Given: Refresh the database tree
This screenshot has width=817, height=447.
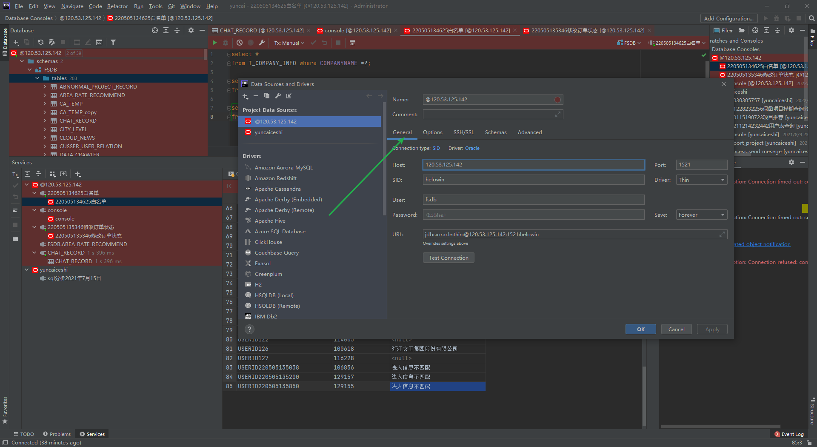Looking at the screenshot, I should 41,43.
